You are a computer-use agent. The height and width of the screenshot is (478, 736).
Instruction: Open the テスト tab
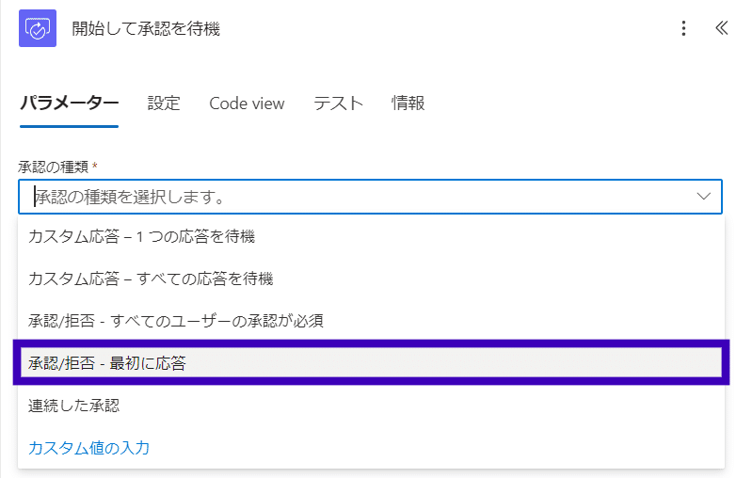[338, 104]
